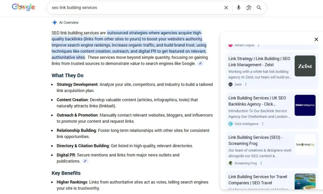Open 'Link Building Services for Travel Companies' result
323x194 pixels.
coord(257,180)
